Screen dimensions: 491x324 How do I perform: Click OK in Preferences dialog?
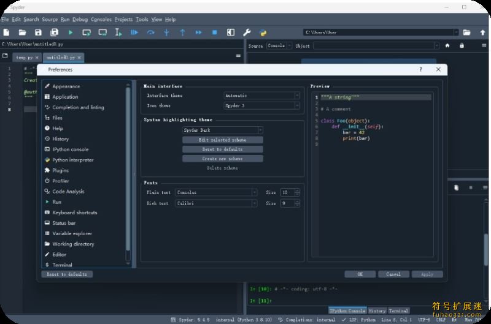360,274
